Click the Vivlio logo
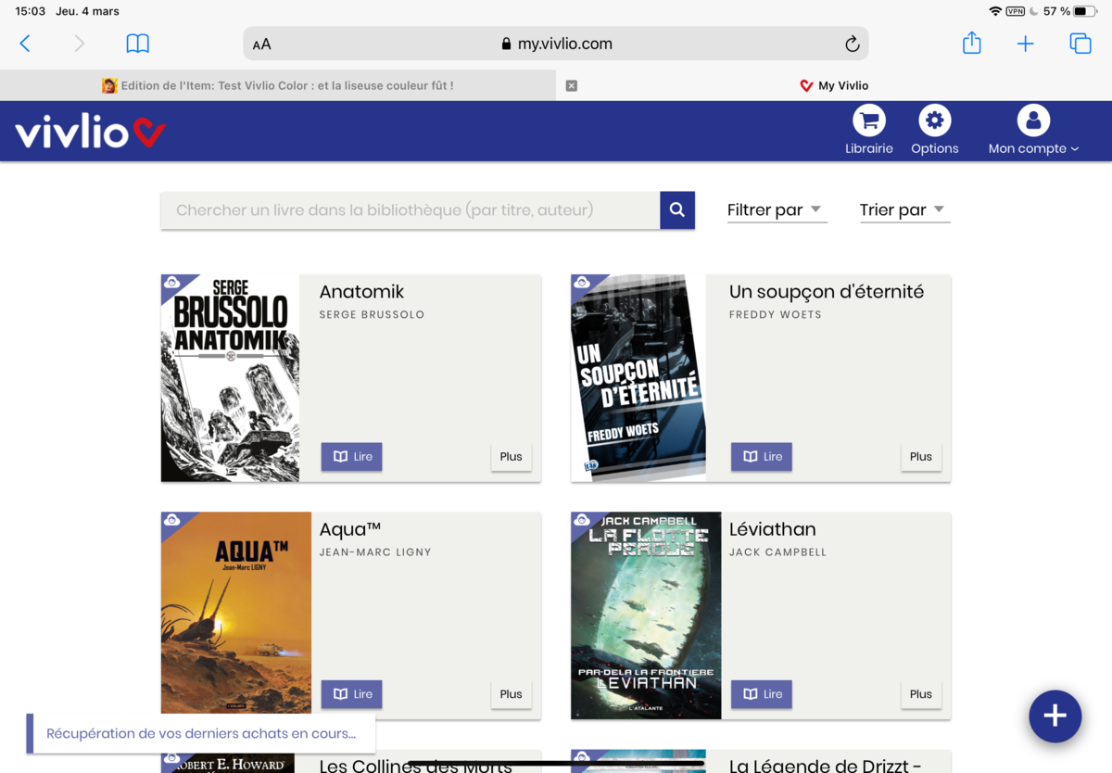The image size is (1112, 773). click(x=90, y=132)
